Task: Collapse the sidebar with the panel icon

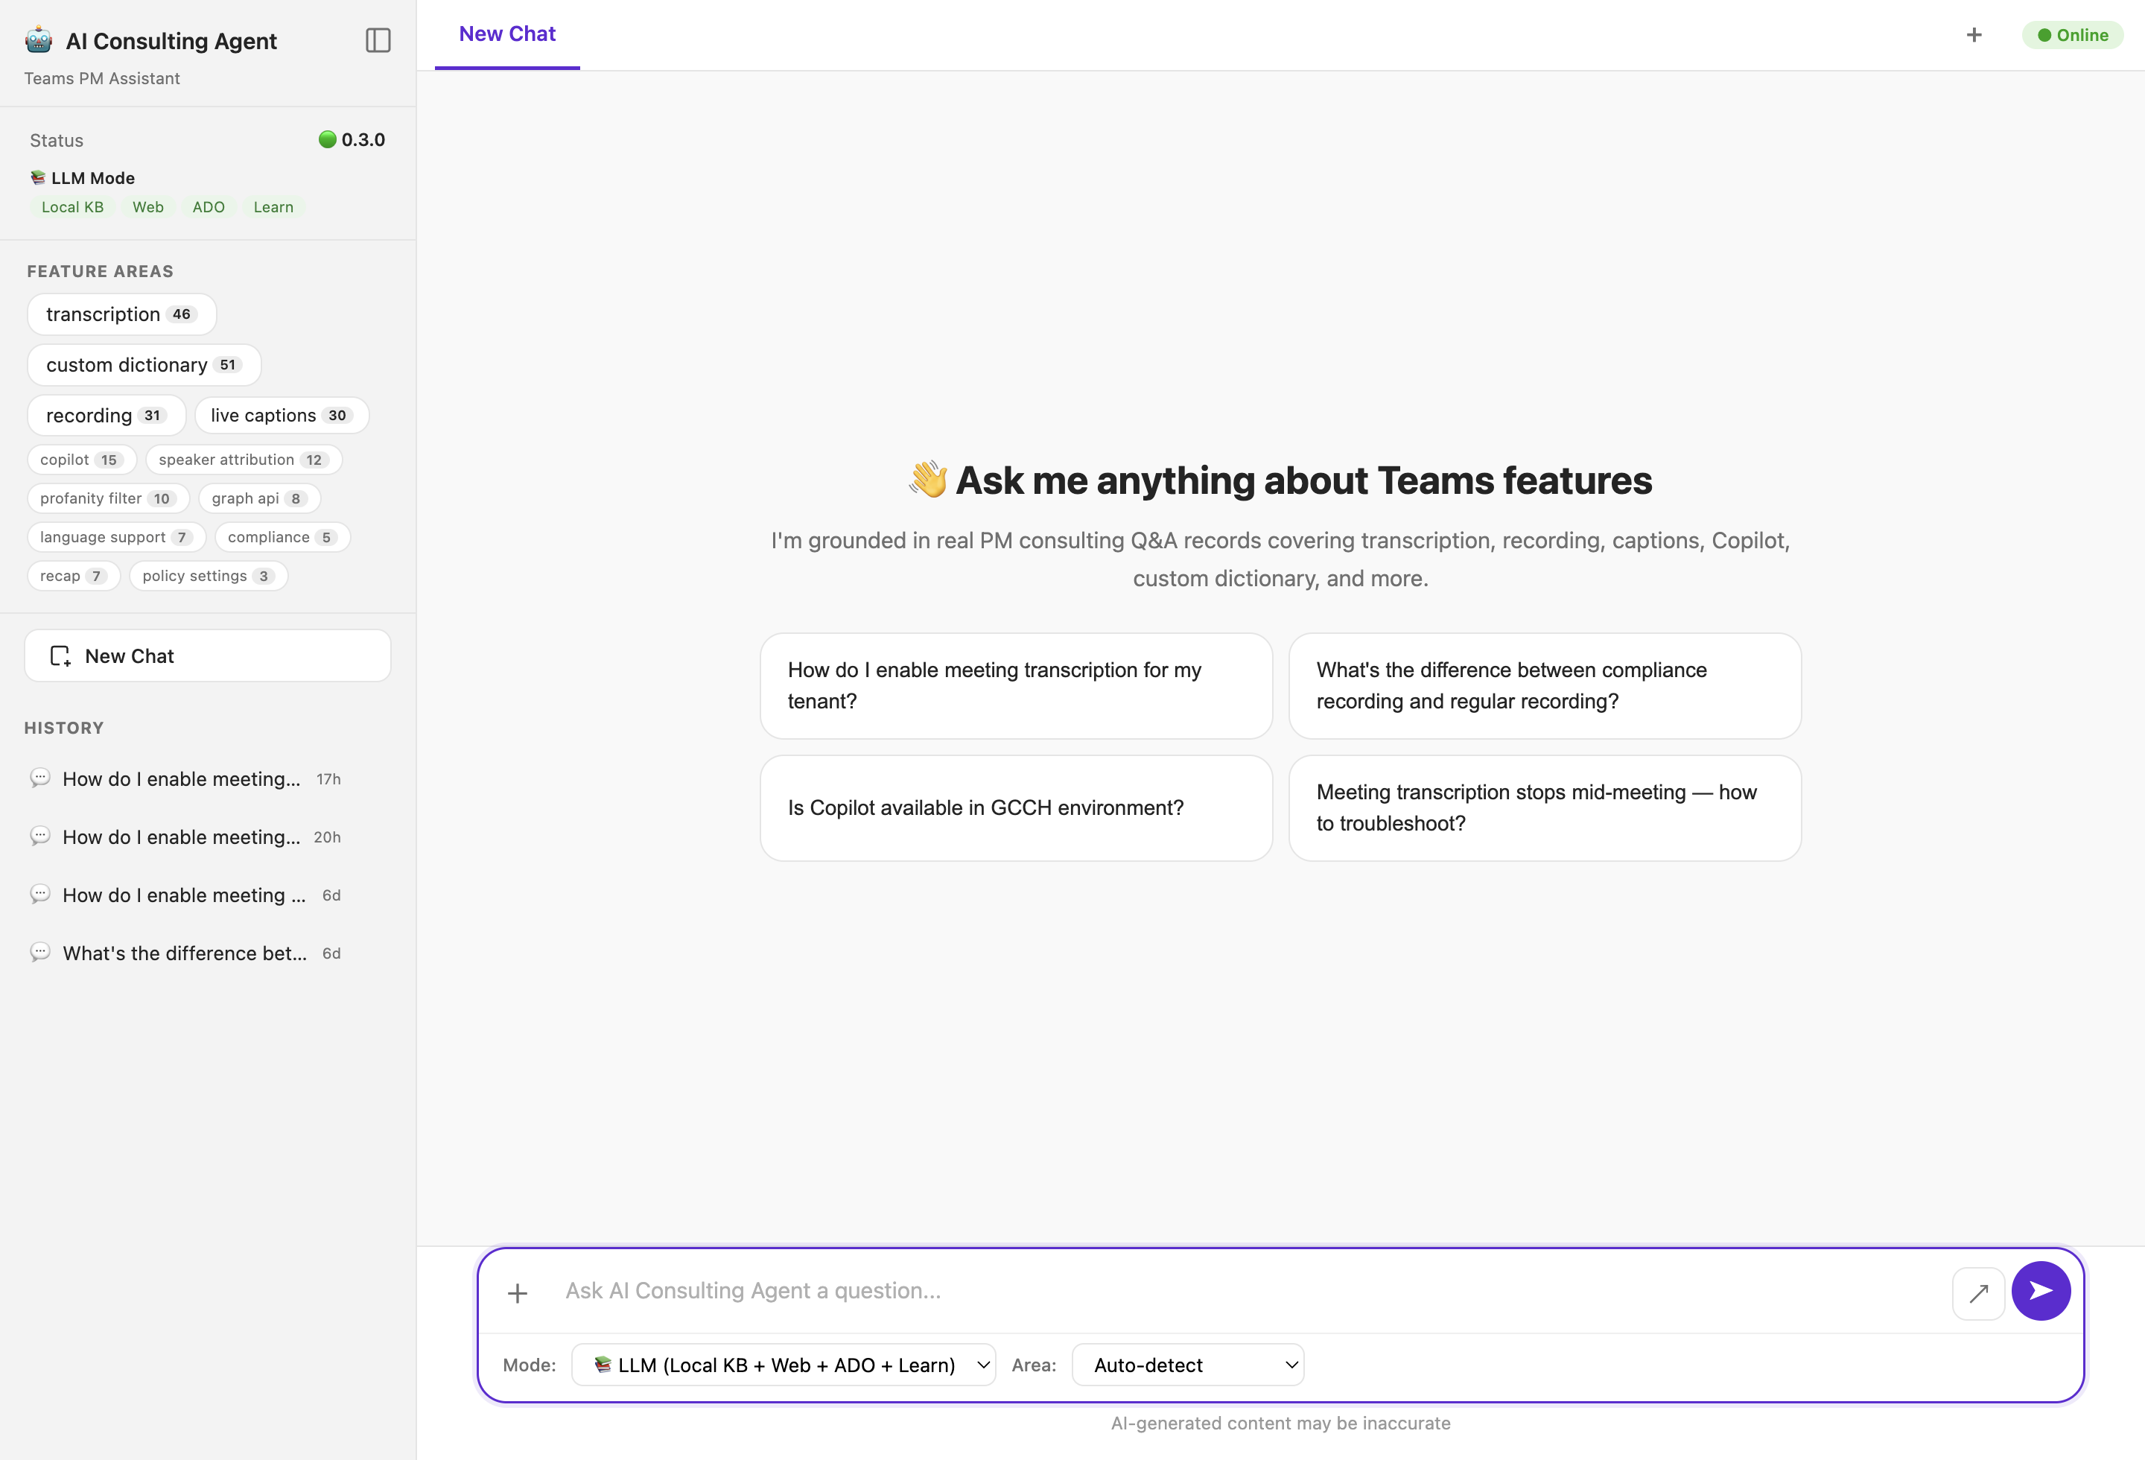Action: point(378,41)
